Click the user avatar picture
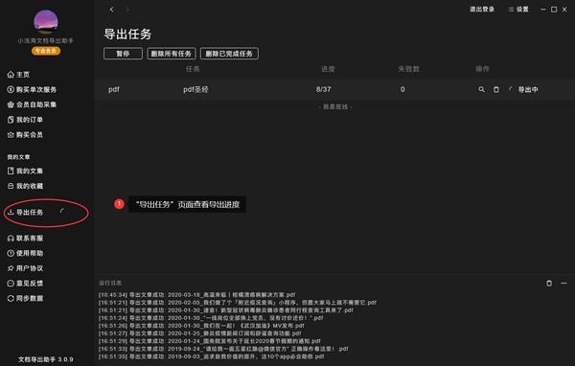575x366 pixels. click(46, 22)
